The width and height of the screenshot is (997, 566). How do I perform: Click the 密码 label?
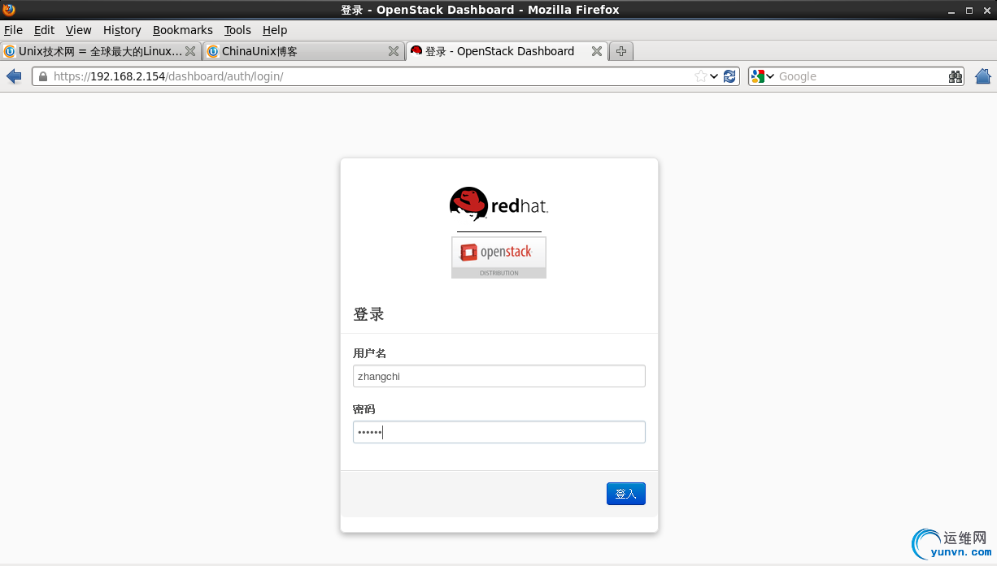pyautogui.click(x=364, y=409)
